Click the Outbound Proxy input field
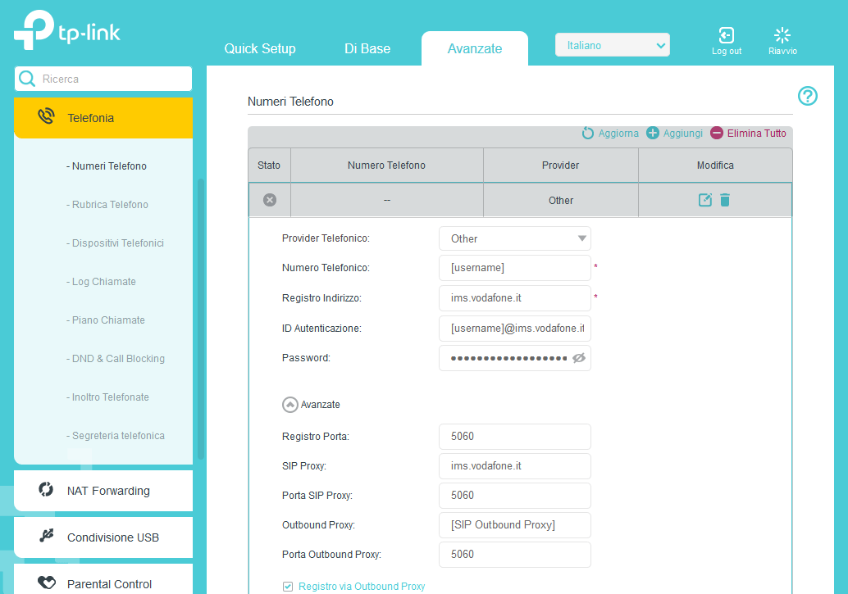 pos(515,525)
